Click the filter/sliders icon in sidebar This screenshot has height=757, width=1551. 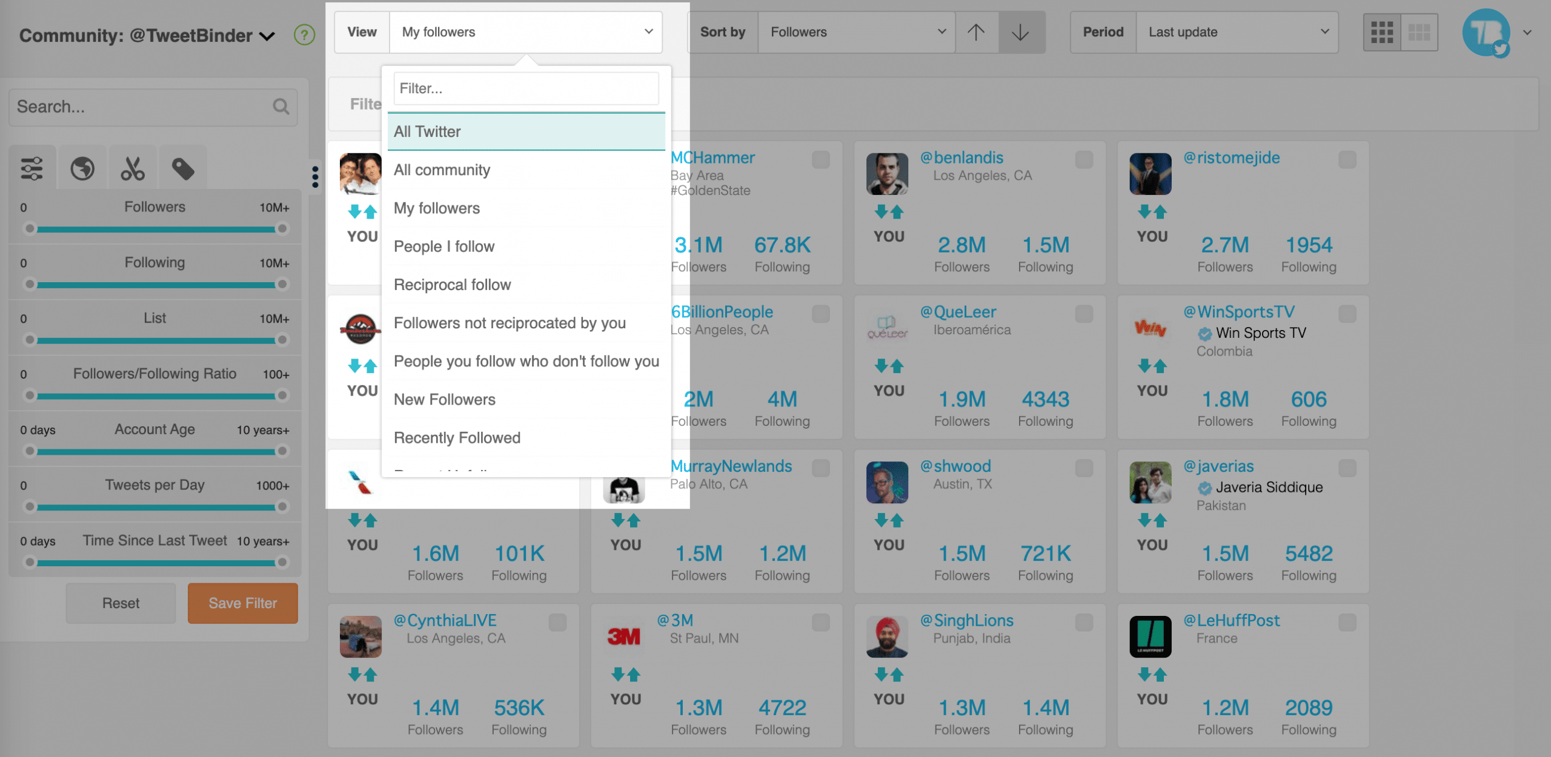pyautogui.click(x=31, y=167)
